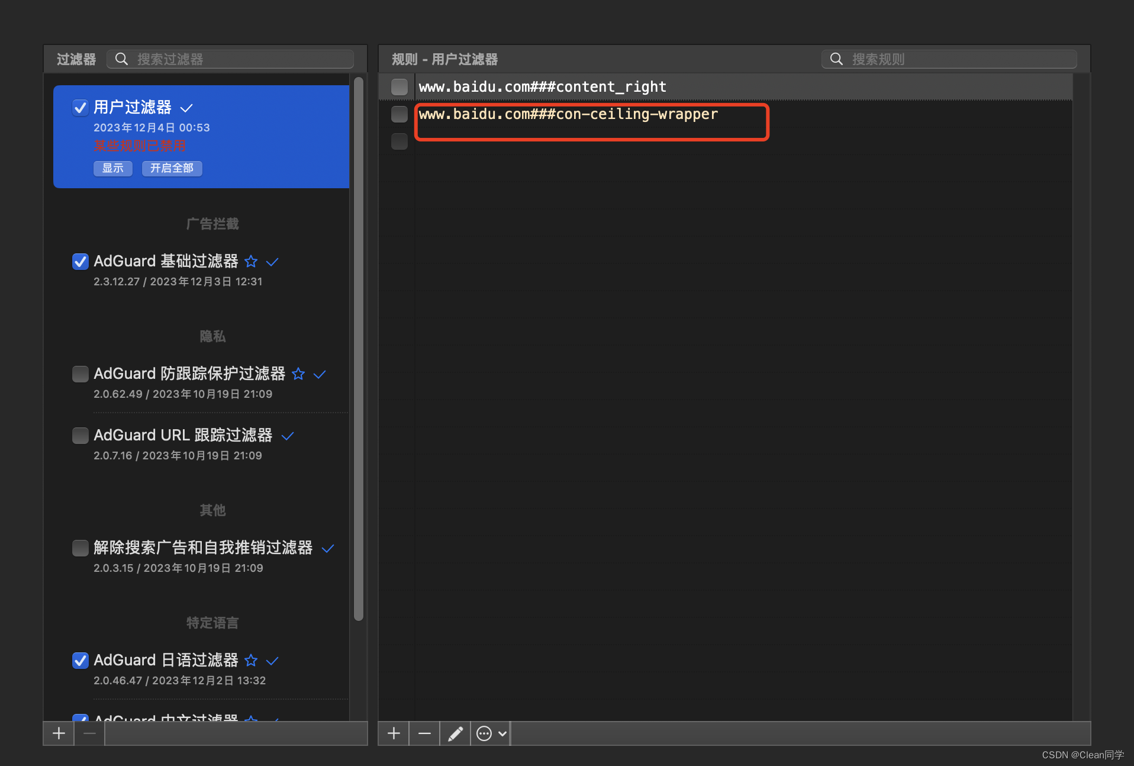
Task: Click the add filter plus icon below filter list
Action: [58, 733]
